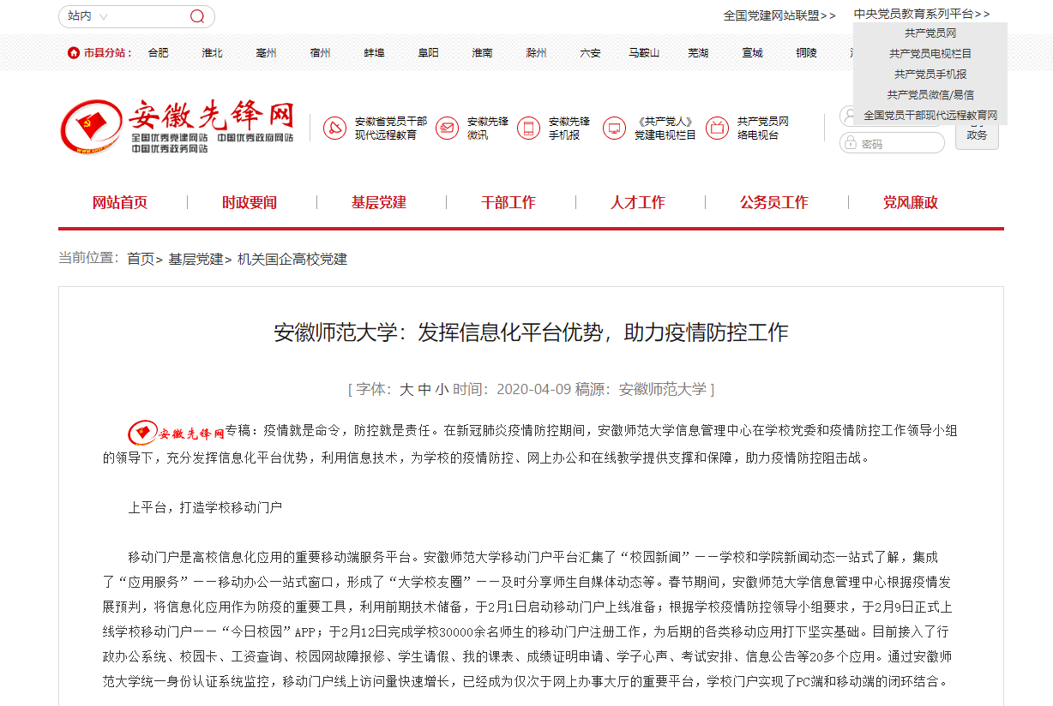Expand the 全国党建网站联盟 menu

tap(779, 15)
